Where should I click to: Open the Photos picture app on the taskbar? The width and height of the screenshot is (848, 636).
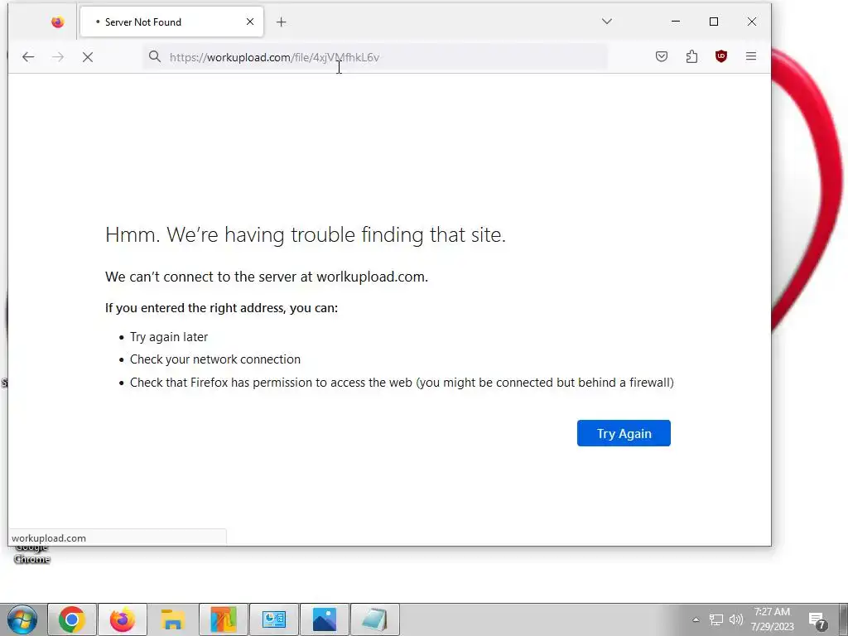pos(325,619)
